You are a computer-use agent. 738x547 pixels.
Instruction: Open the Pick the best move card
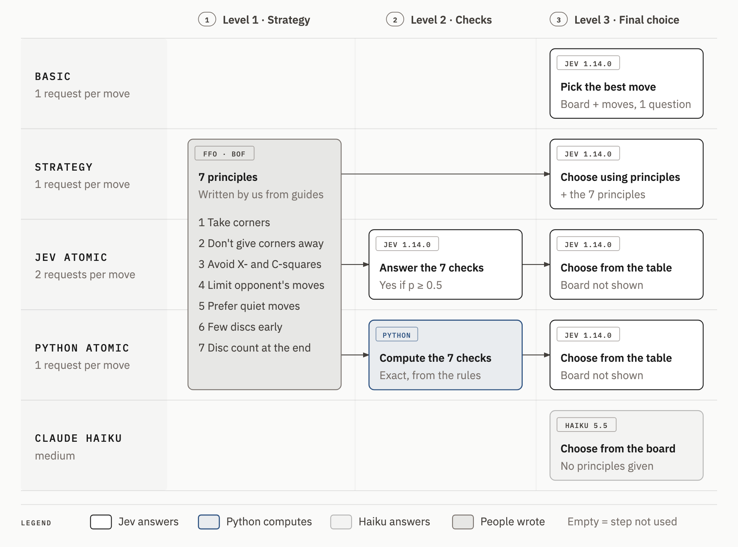click(626, 84)
